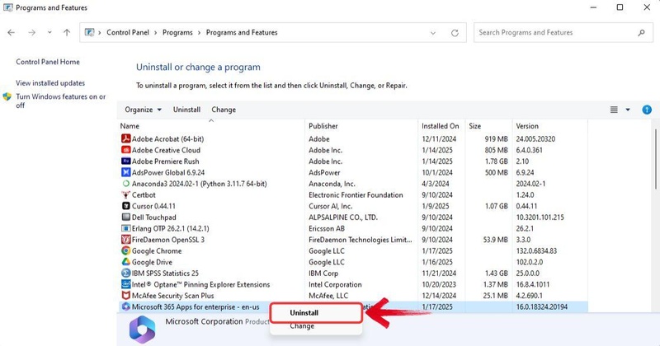The image size is (660, 346).
Task: Open Turn Windows features on or off
Action: (x=60, y=101)
